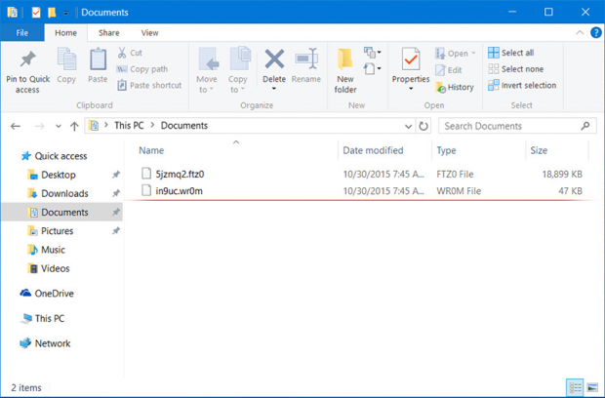Viewport: 605px width, 398px height.
Task: Click the Properties checkmark icon
Action: pos(411,59)
